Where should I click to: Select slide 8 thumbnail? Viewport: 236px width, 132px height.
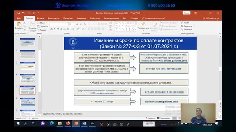[x=28, y=102]
